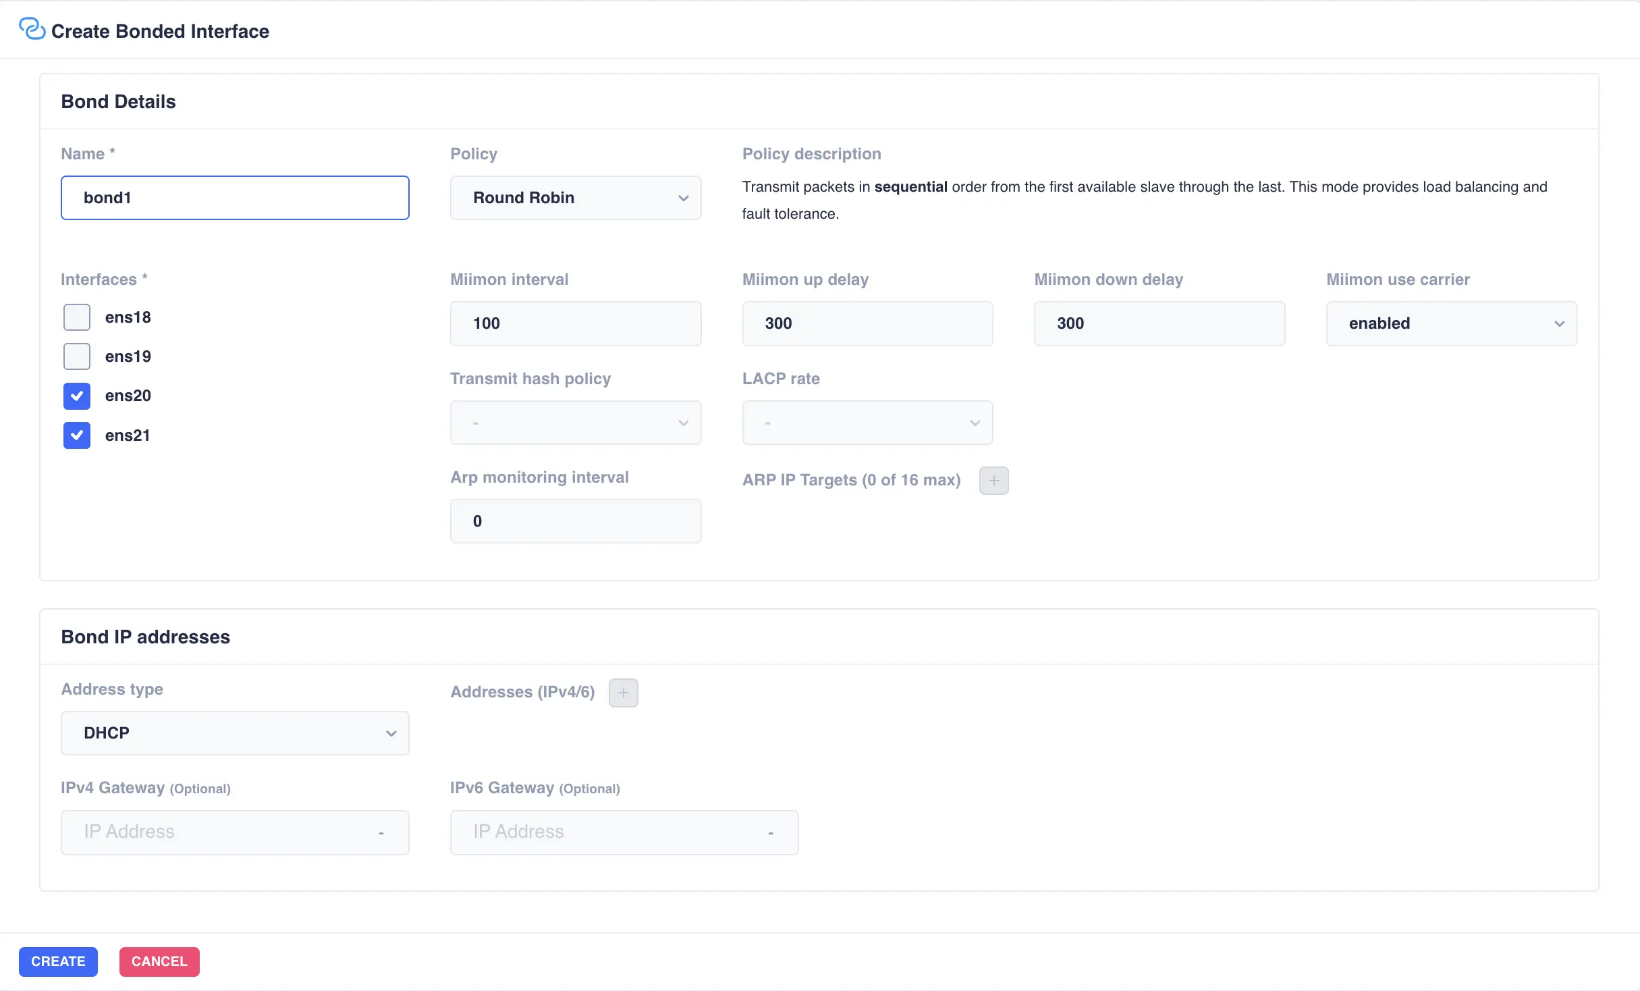This screenshot has height=991, width=1640.
Task: Focus the bond Name input field
Action: pyautogui.click(x=235, y=198)
